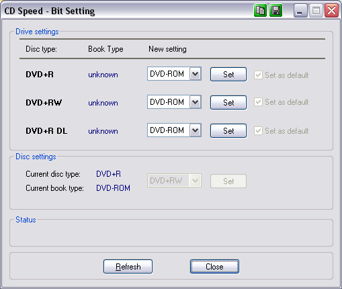This screenshot has width=342, height=289.
Task: Click Set button for DVD+RW row
Action: [x=228, y=103]
